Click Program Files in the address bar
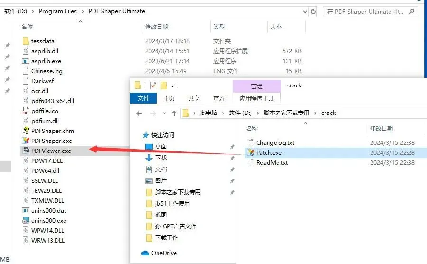 (58, 11)
